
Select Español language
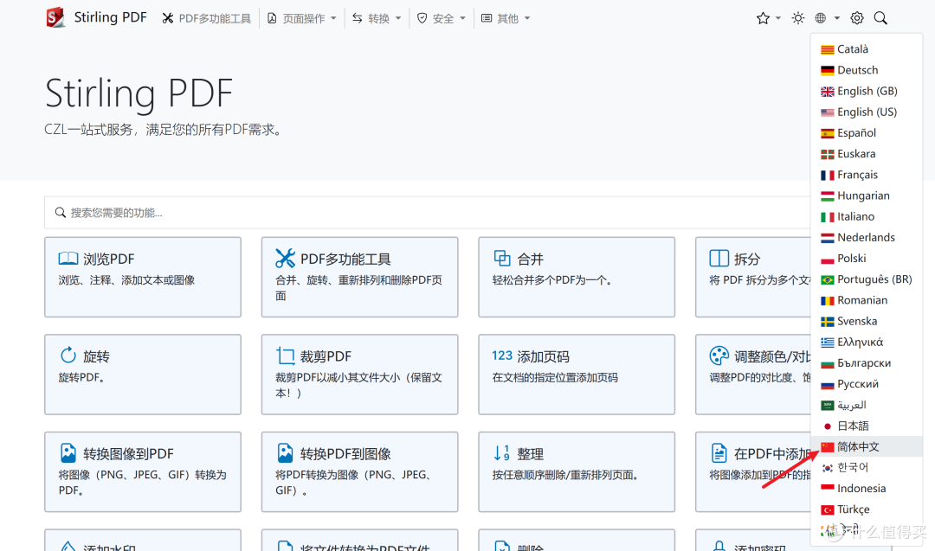pos(866,133)
